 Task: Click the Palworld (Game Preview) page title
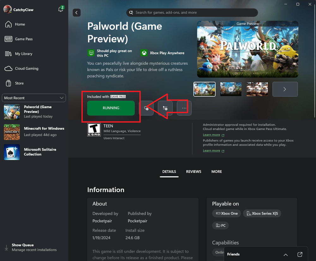click(125, 33)
